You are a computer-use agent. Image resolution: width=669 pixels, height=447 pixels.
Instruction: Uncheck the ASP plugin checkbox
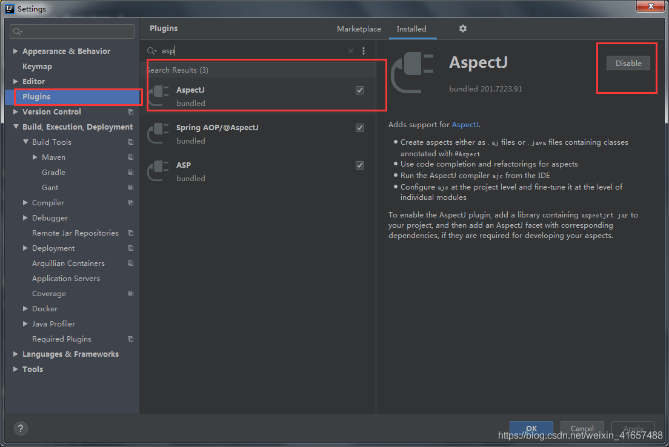[x=360, y=165]
